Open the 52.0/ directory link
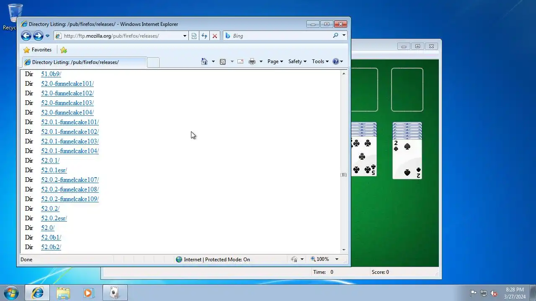This screenshot has height=301, width=536. tap(48, 228)
